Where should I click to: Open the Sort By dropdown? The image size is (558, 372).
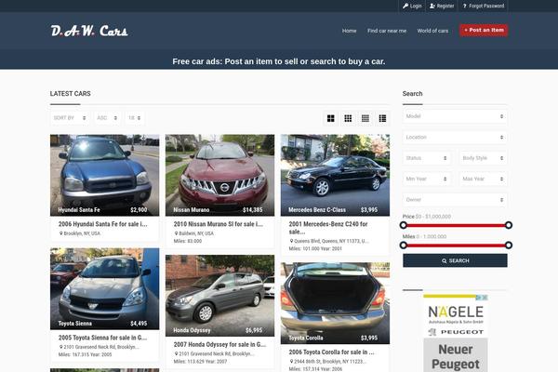coord(70,118)
